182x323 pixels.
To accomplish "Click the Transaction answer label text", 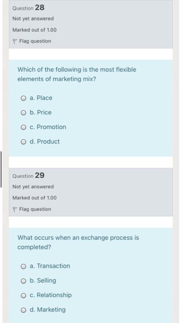I will 53,266.
